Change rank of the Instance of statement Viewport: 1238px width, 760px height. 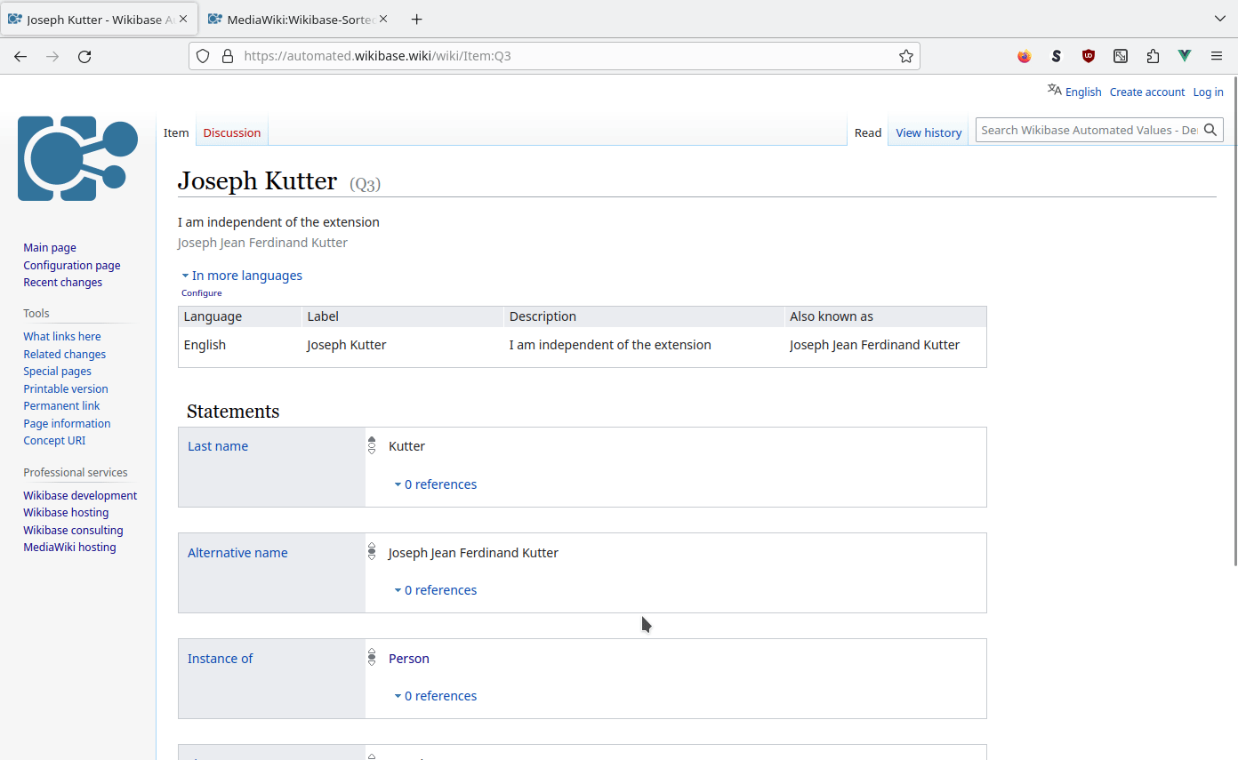point(371,658)
